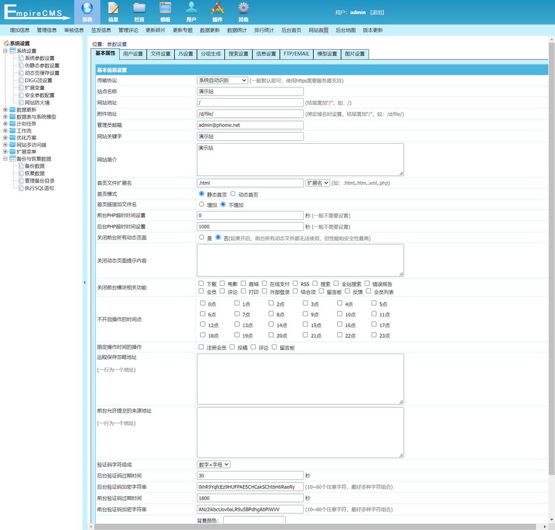
Task: Open 伪静态参数设置 in the sidebar tree
Action: [x=41, y=65]
